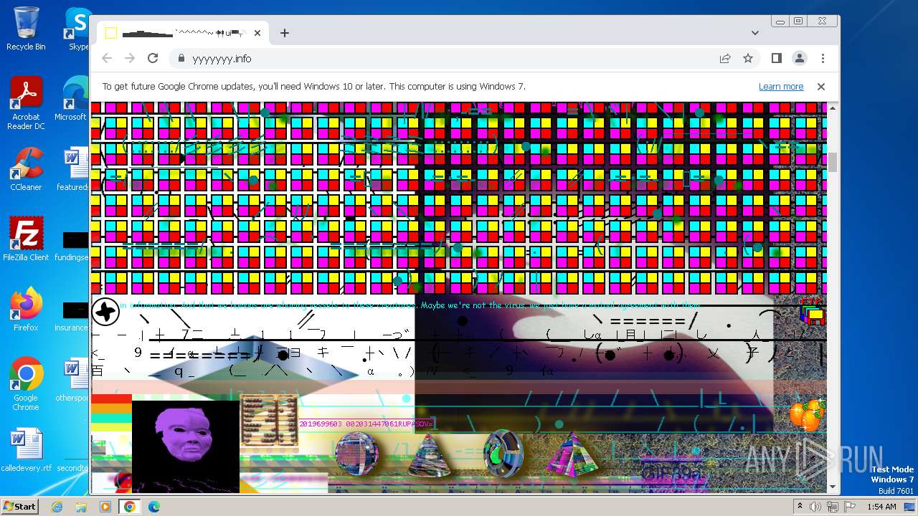This screenshot has width=918, height=516.
Task: Click the 2019699603 code text
Action: [365, 424]
